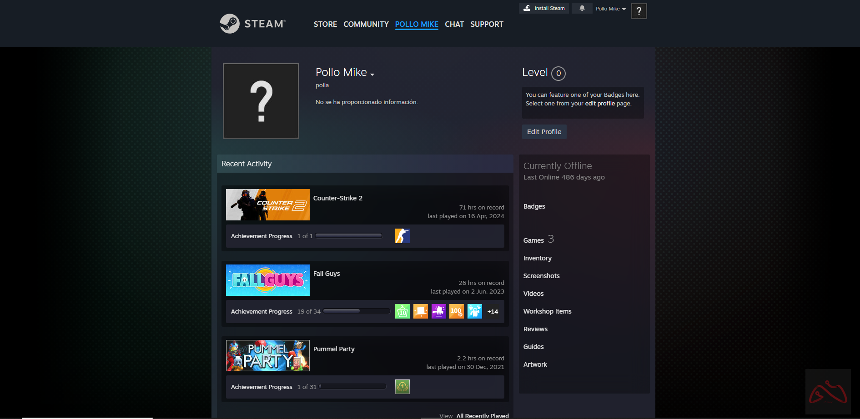Open the Games link in sidebar
The image size is (860, 419).
coord(533,240)
